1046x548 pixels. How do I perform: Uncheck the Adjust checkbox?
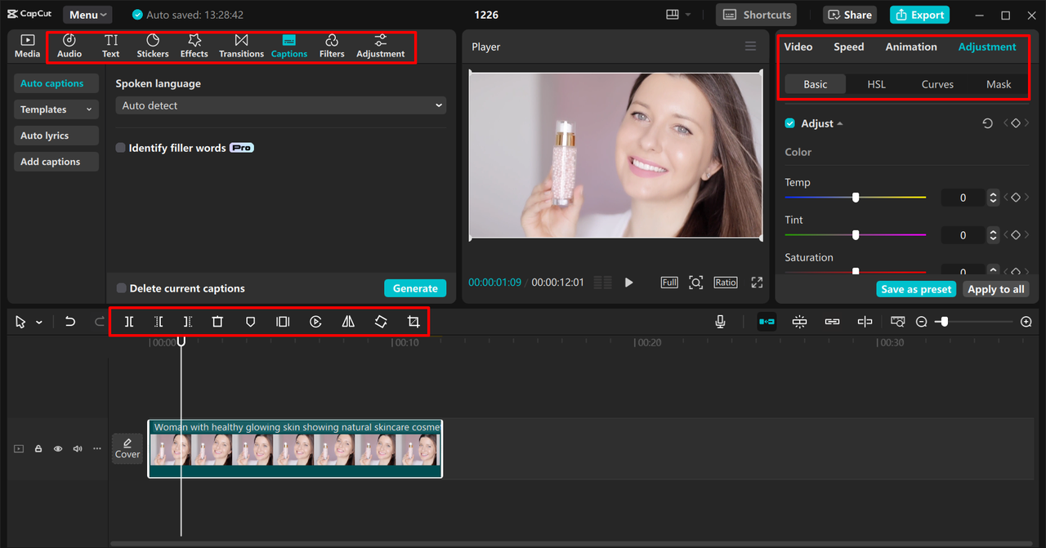pos(790,123)
